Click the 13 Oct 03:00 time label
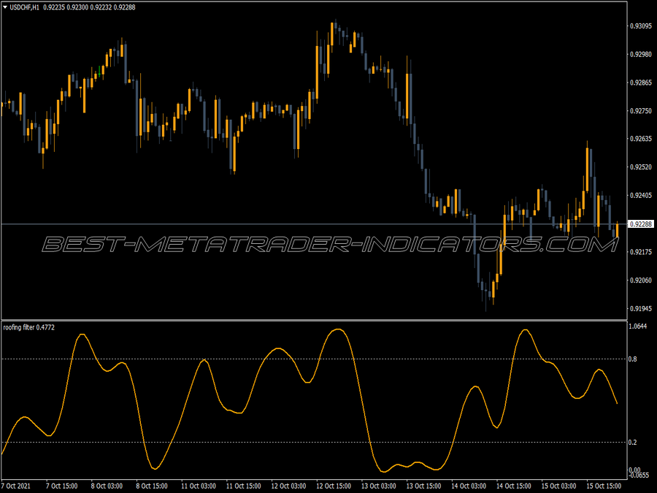657x493 pixels. [379, 486]
